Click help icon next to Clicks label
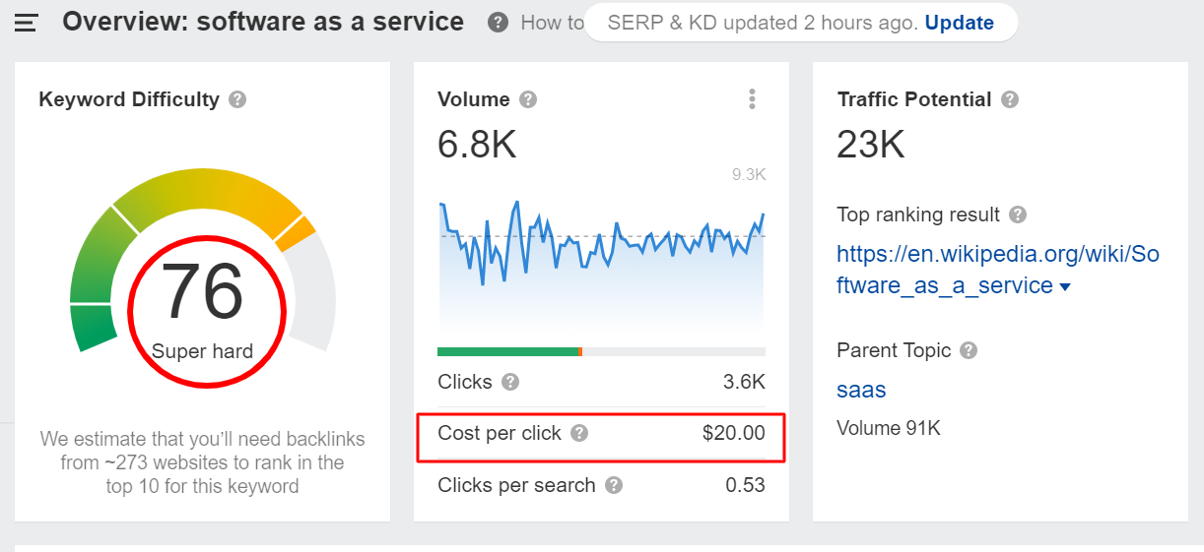 coord(509,382)
